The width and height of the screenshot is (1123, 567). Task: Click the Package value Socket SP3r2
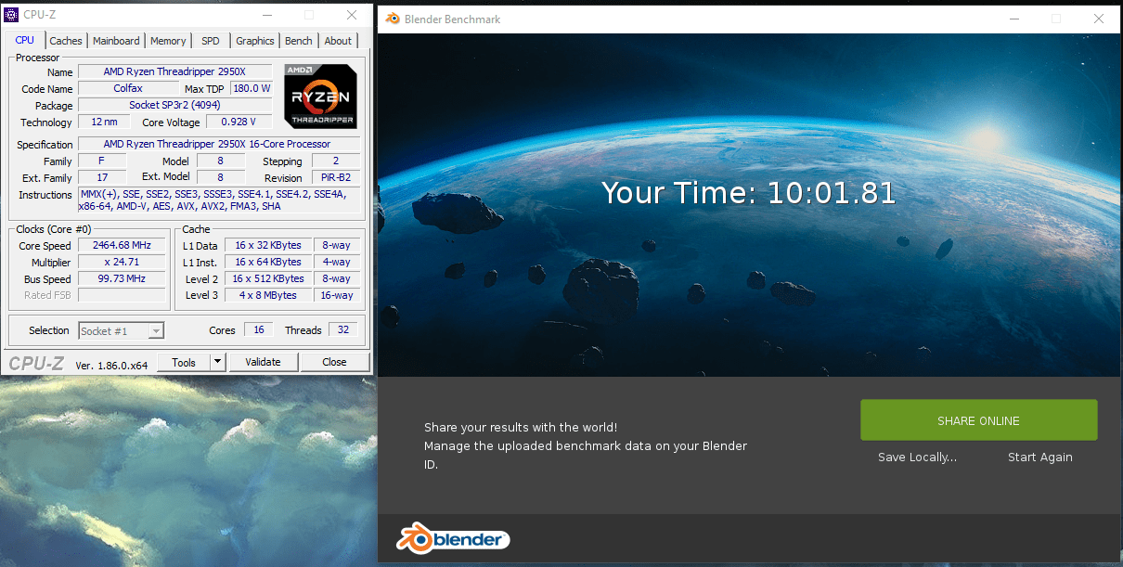pyautogui.click(x=174, y=105)
